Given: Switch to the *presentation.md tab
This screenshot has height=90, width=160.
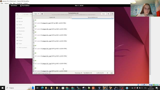Looking at the screenshot, I should [93, 17].
